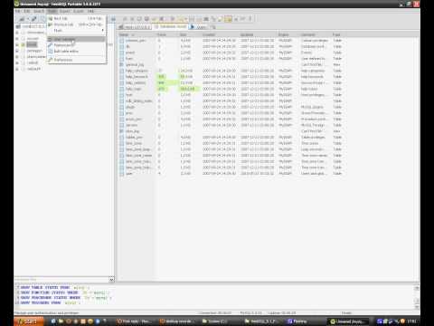Open the Unnamed HeidiSQL taskbar button
434x326 pixels.
coord(349,321)
